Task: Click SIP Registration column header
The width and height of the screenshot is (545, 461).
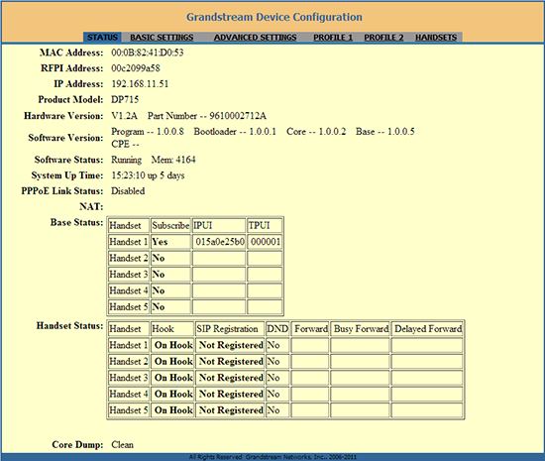Action: click(x=230, y=329)
